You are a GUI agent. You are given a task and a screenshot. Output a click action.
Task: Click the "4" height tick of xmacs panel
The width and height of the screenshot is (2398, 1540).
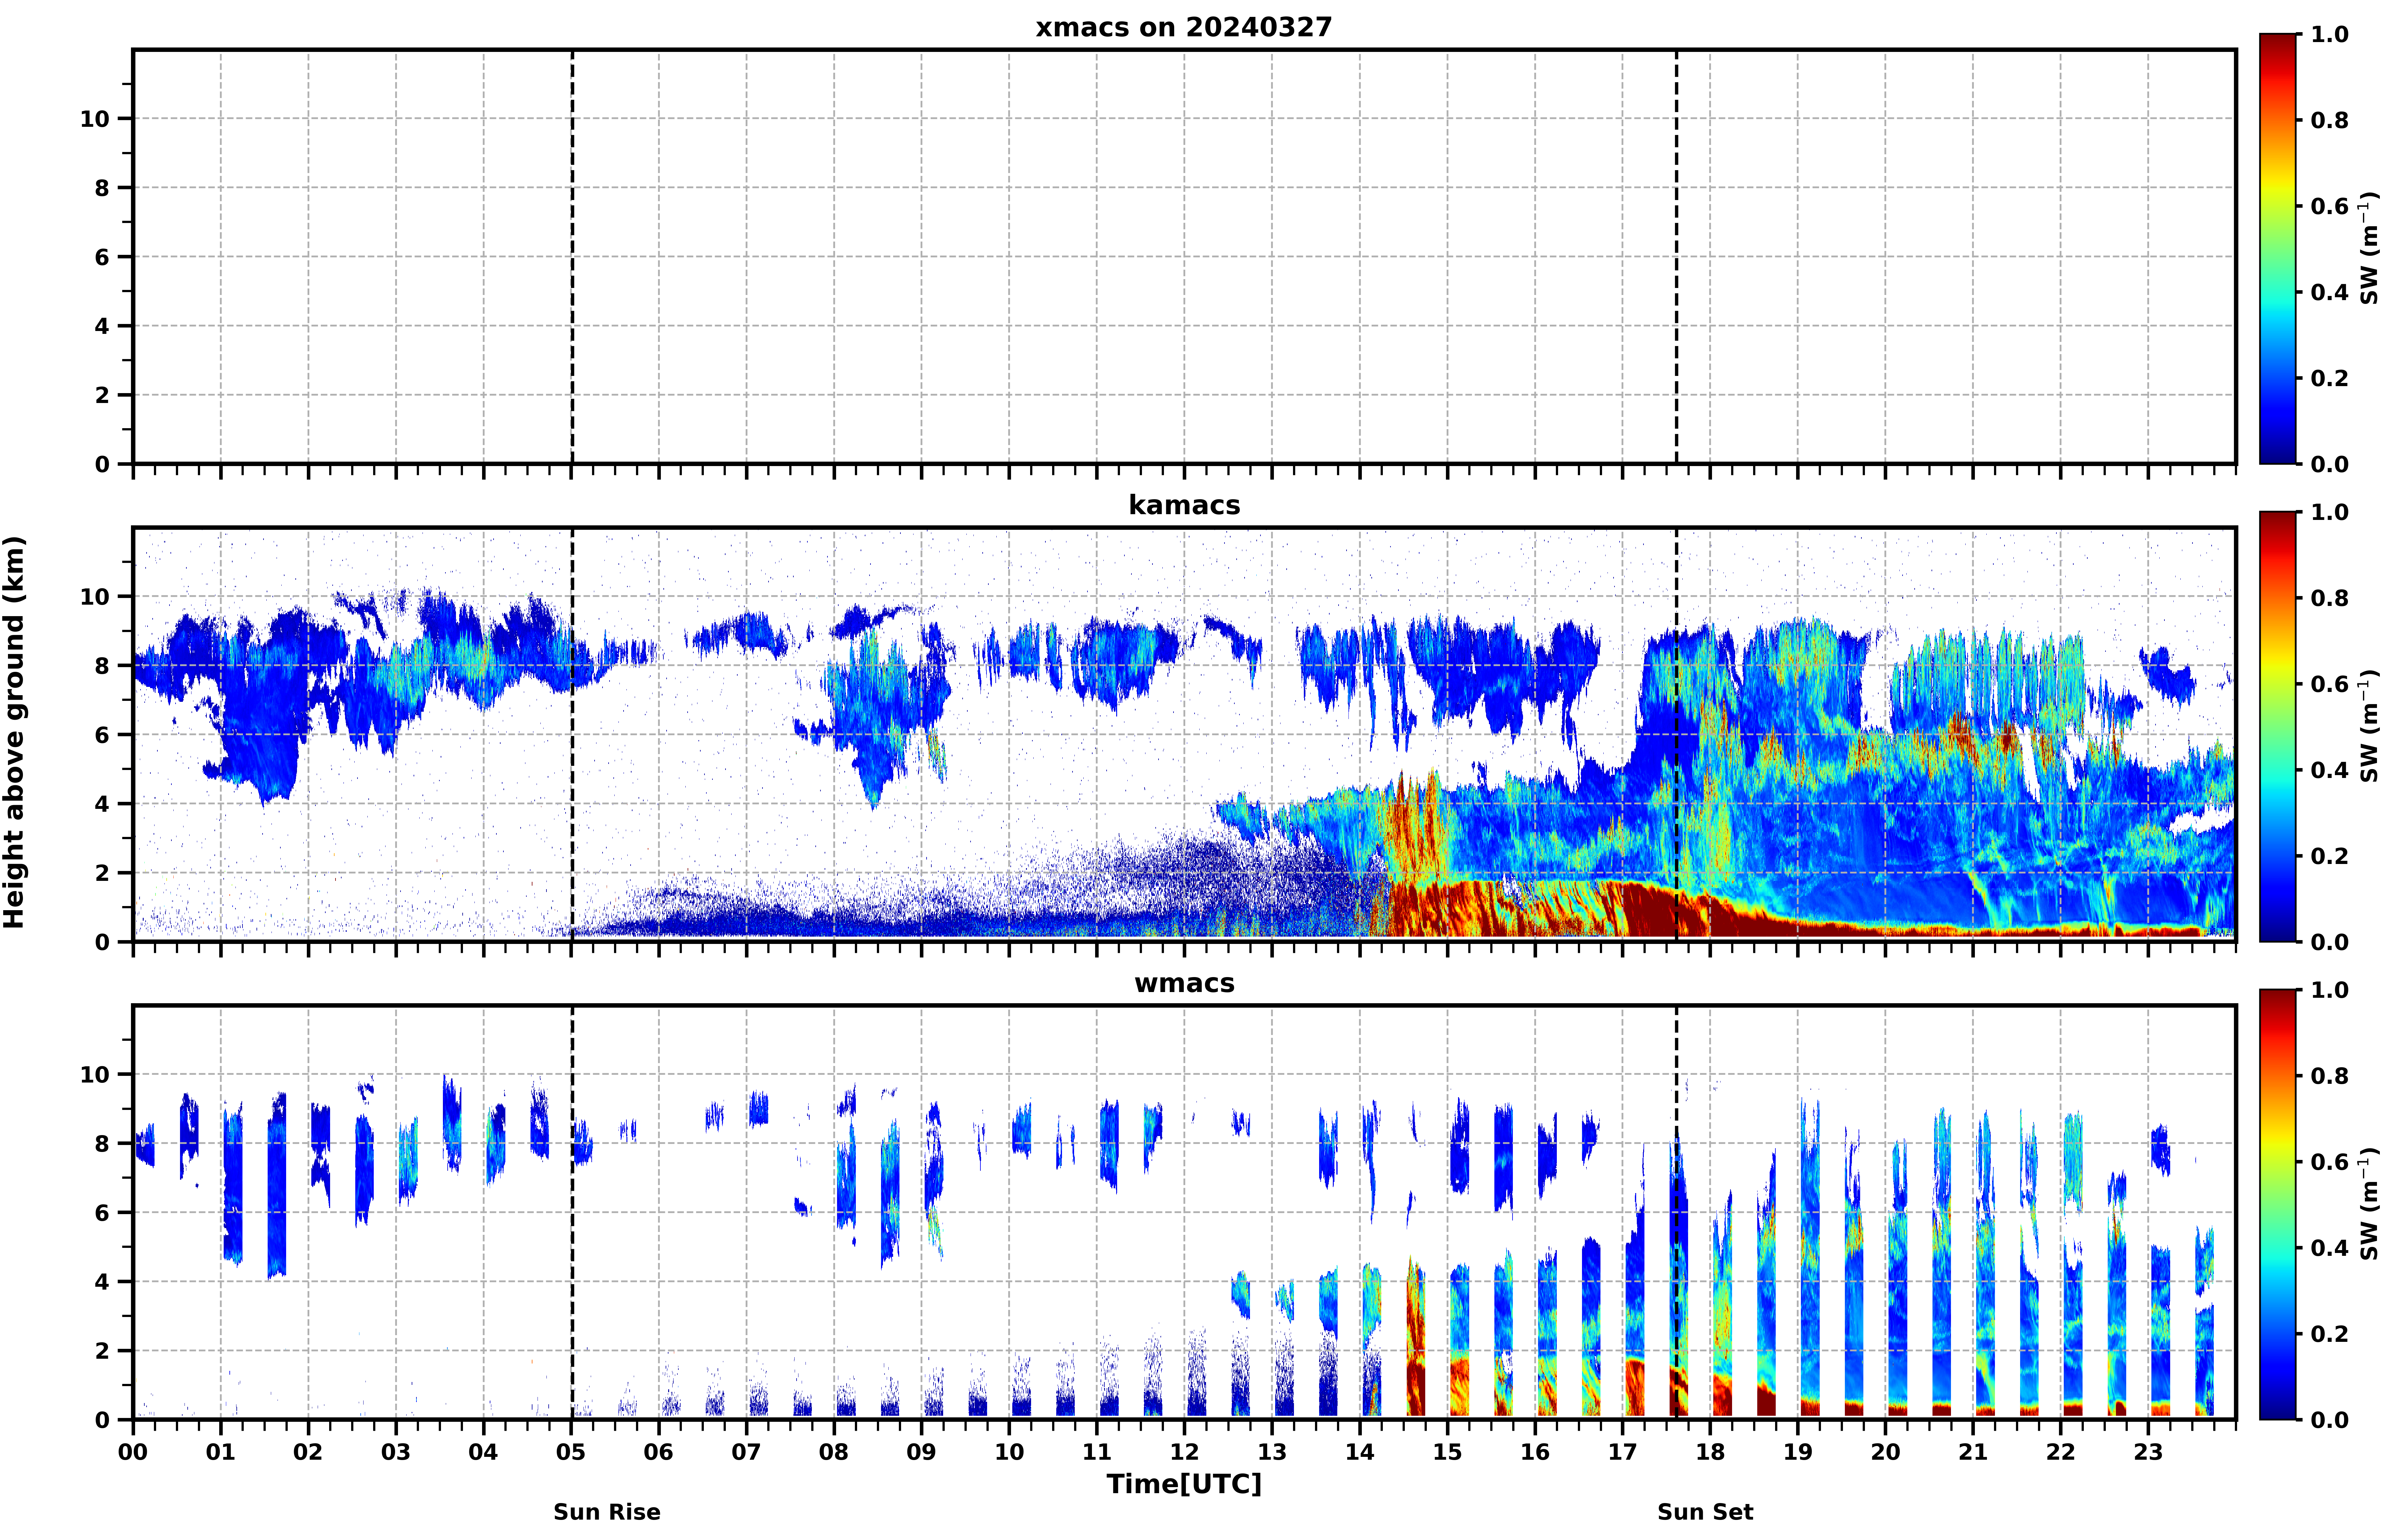pos(102,326)
